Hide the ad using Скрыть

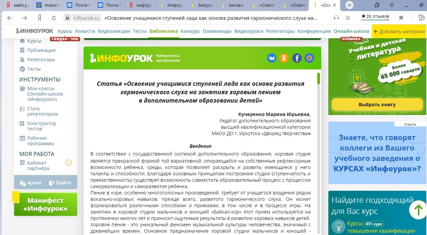point(410,124)
